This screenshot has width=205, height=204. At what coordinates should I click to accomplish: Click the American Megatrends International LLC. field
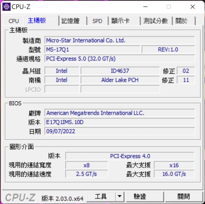(120, 113)
